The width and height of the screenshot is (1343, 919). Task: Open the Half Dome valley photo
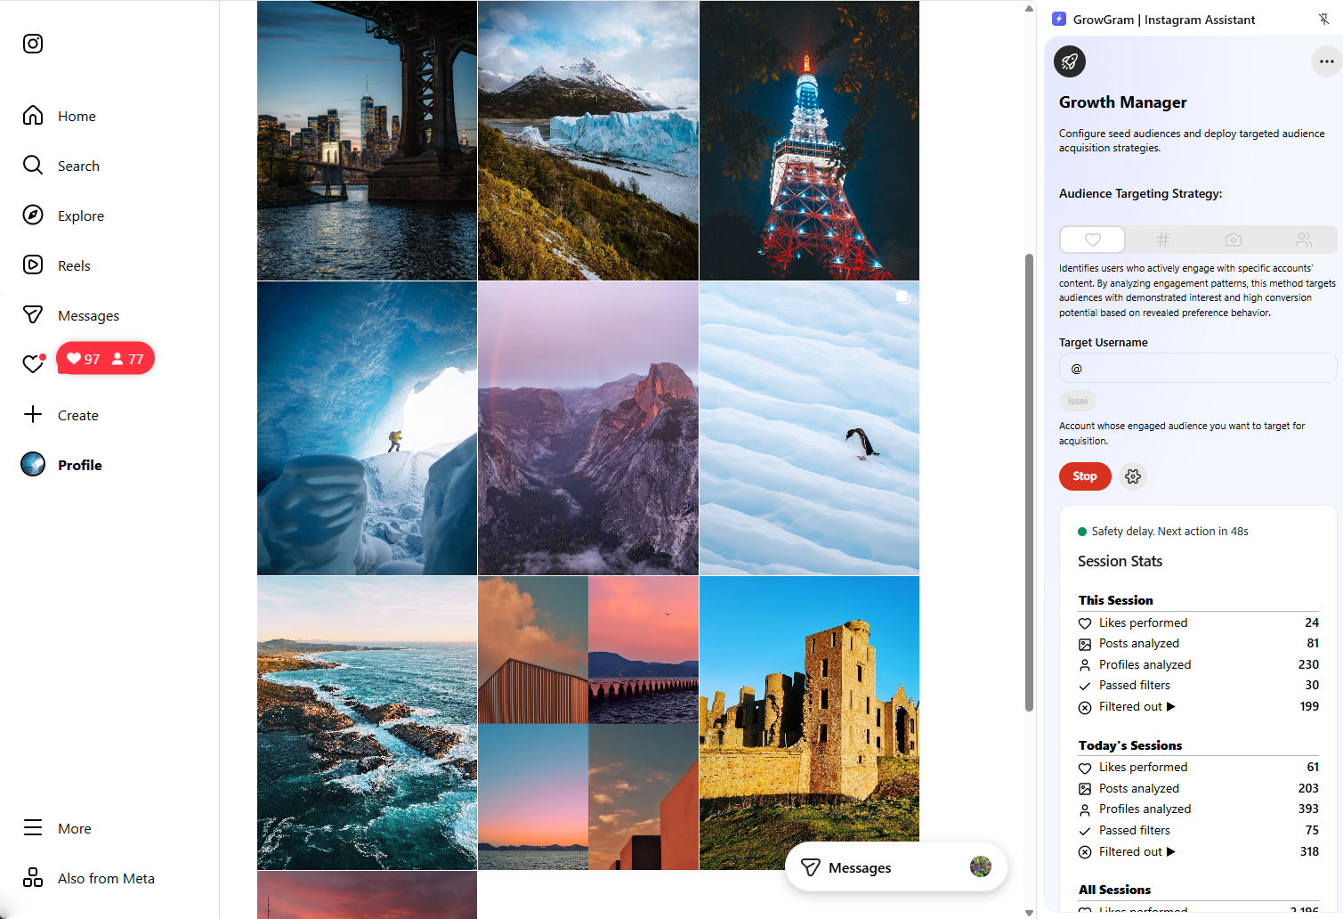click(x=588, y=428)
